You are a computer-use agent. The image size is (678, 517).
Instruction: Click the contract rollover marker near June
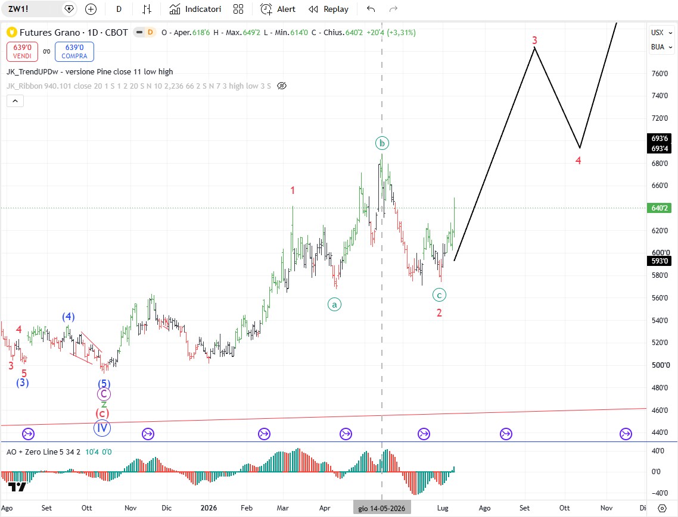point(424,434)
